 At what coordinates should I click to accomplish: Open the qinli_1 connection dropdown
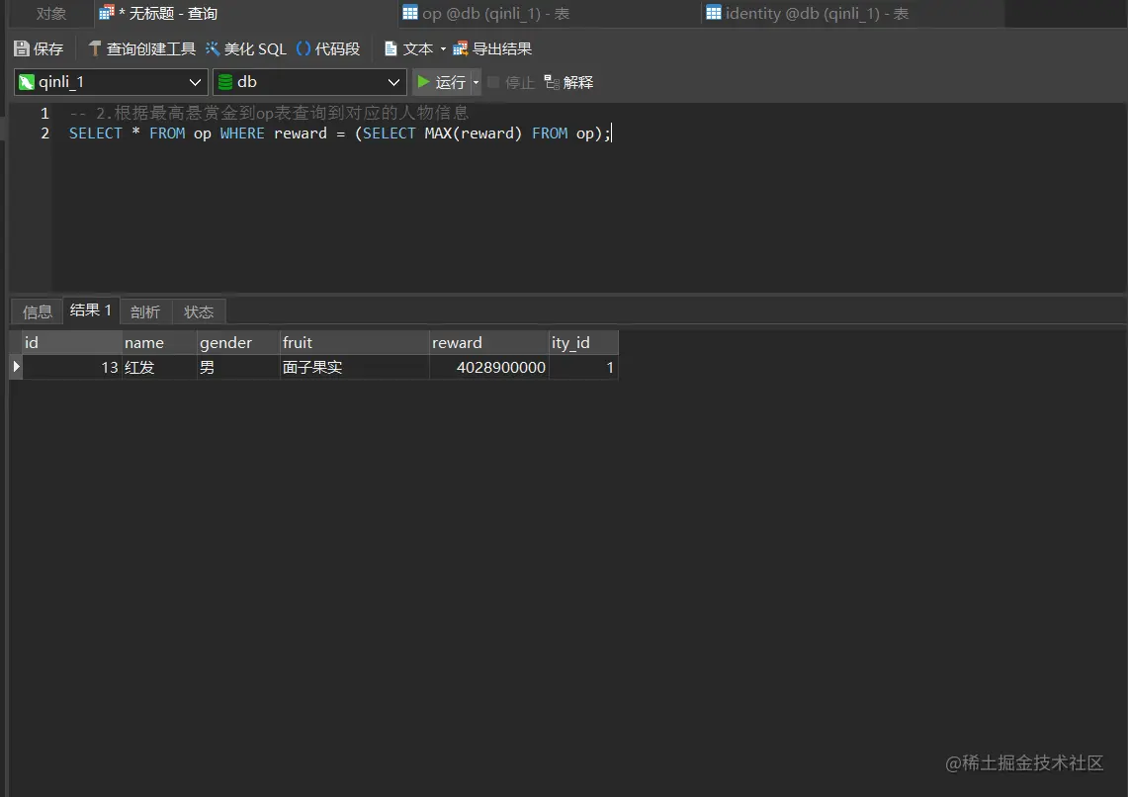pyautogui.click(x=112, y=82)
